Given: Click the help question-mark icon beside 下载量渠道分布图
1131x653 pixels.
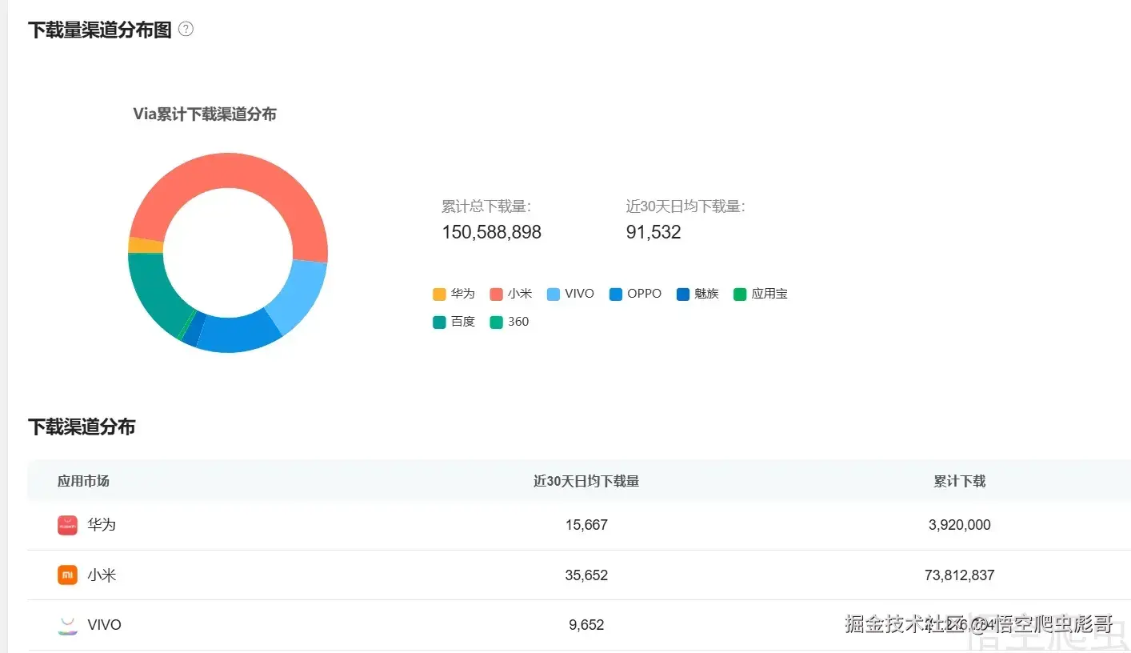Looking at the screenshot, I should click(x=186, y=30).
